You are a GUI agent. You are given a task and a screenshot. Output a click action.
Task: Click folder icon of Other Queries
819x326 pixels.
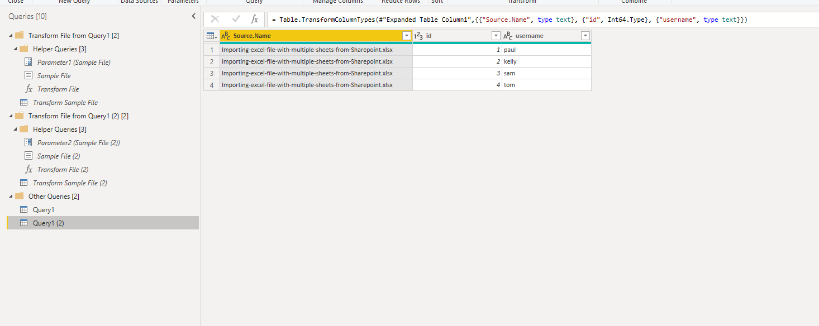[x=20, y=196]
